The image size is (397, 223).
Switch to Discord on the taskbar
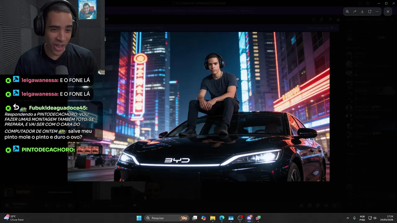tap(249, 218)
